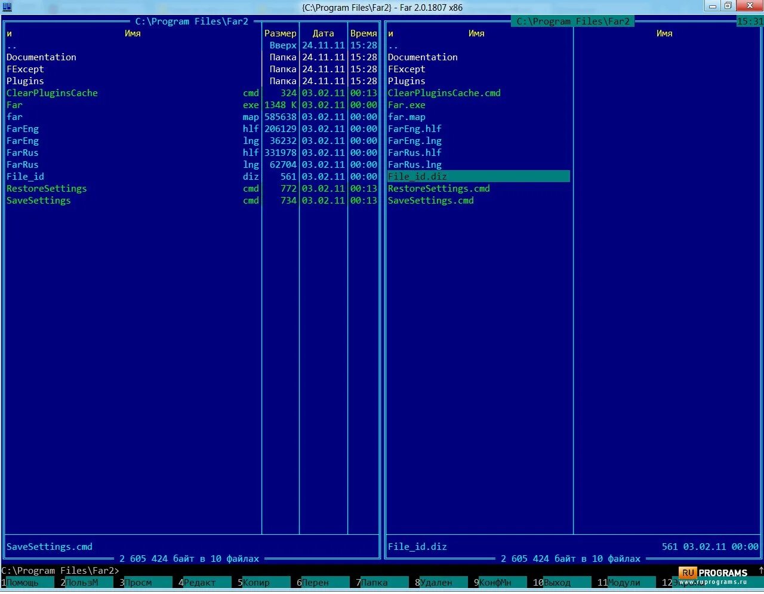Click the Размер column header
The width and height of the screenshot is (764, 594).
pyautogui.click(x=280, y=33)
